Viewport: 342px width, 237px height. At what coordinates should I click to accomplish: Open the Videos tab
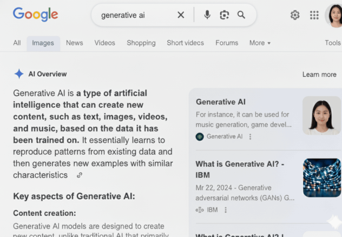(104, 43)
